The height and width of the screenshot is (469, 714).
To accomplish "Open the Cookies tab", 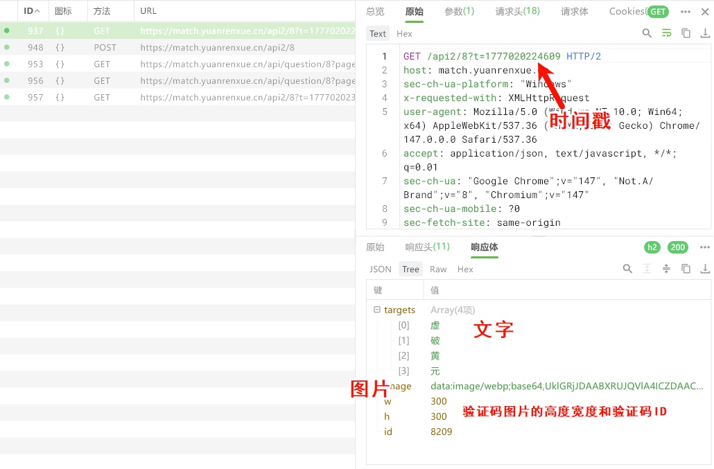I will pyautogui.click(x=627, y=12).
